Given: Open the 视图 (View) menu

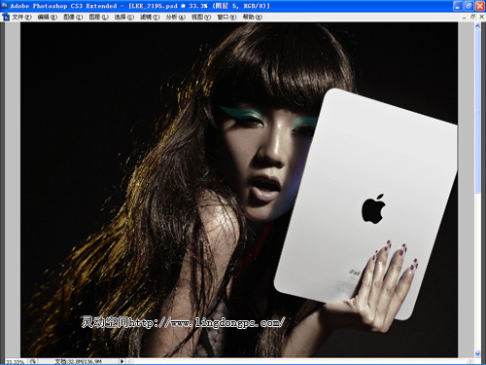Looking at the screenshot, I should click(x=201, y=17).
